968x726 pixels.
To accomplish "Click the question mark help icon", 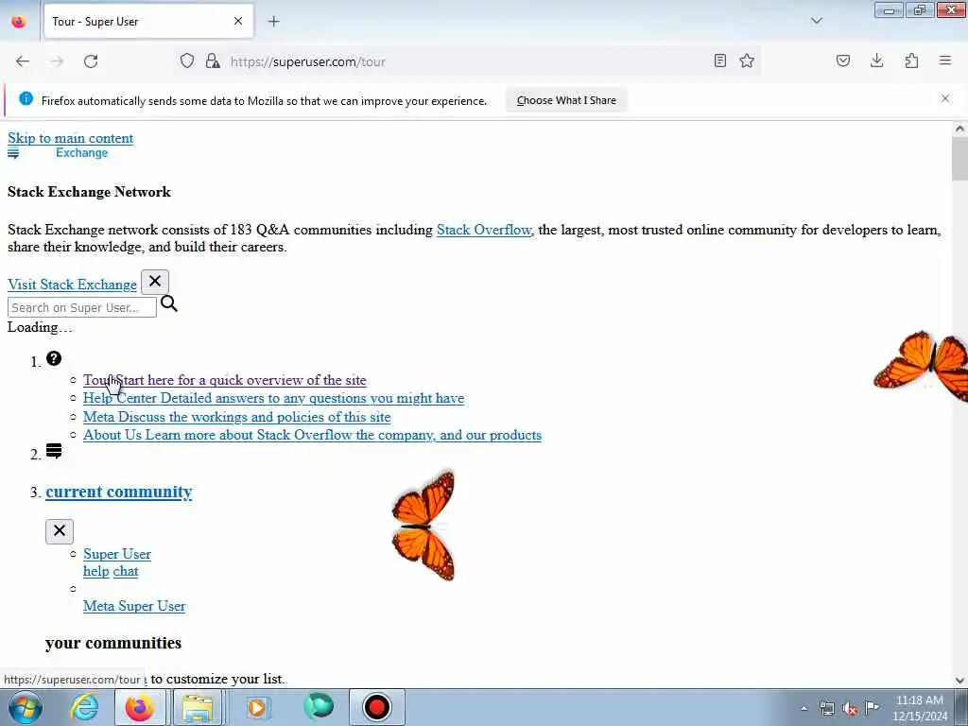I will (x=54, y=358).
